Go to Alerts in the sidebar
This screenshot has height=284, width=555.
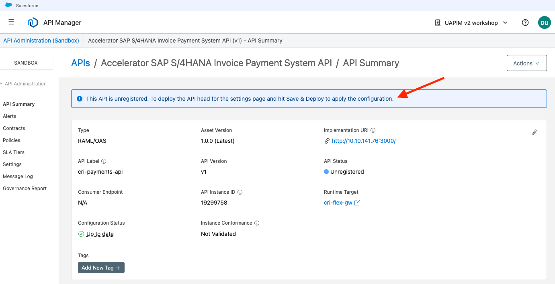click(x=10, y=116)
